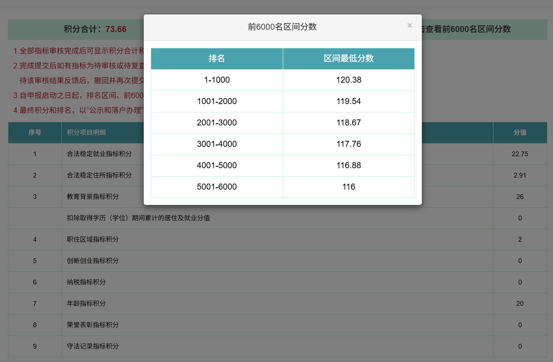Screen dimensions: 553x362
Task: Select the 1001-2000 ranking cell
Action: [x=217, y=101]
